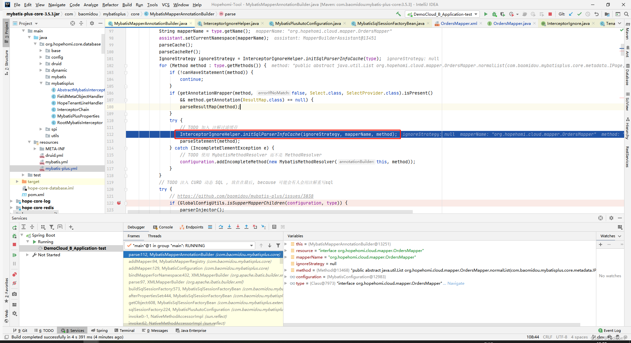
Task: Open the thread selector "main"@1 dropdown
Action: point(190,245)
